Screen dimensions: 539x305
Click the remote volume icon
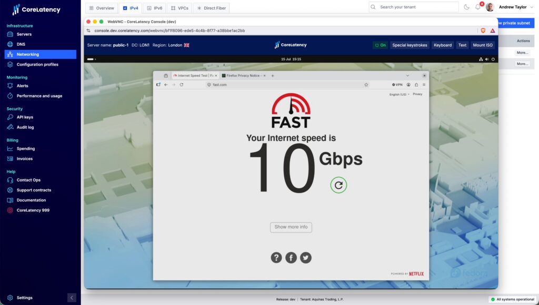point(487,59)
